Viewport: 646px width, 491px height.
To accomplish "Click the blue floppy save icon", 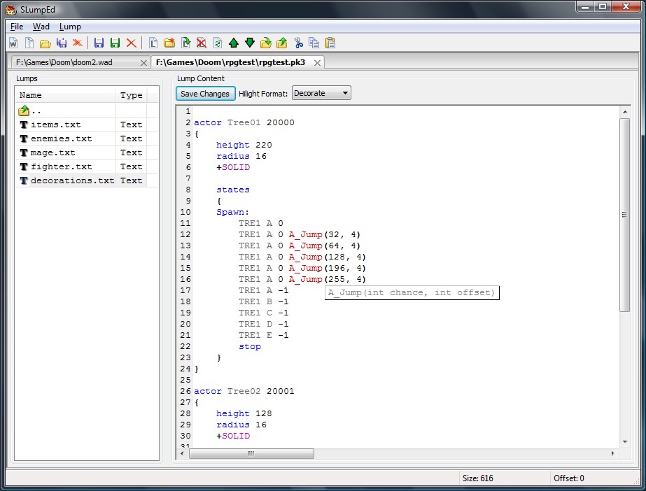I will (99, 43).
